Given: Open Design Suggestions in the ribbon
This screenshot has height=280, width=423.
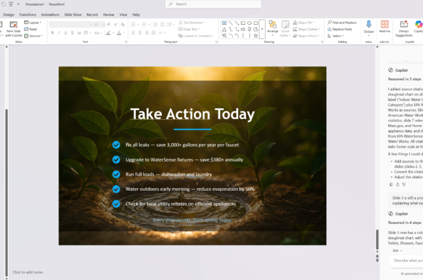Looking at the screenshot, I should (404, 25).
